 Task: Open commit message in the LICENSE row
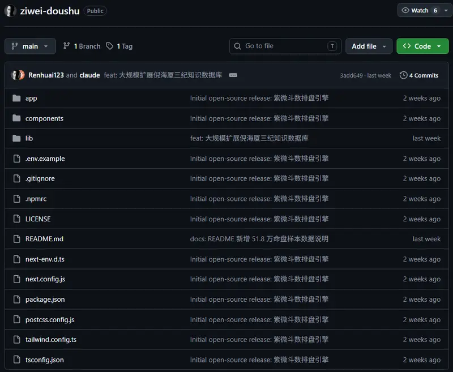[259, 219]
